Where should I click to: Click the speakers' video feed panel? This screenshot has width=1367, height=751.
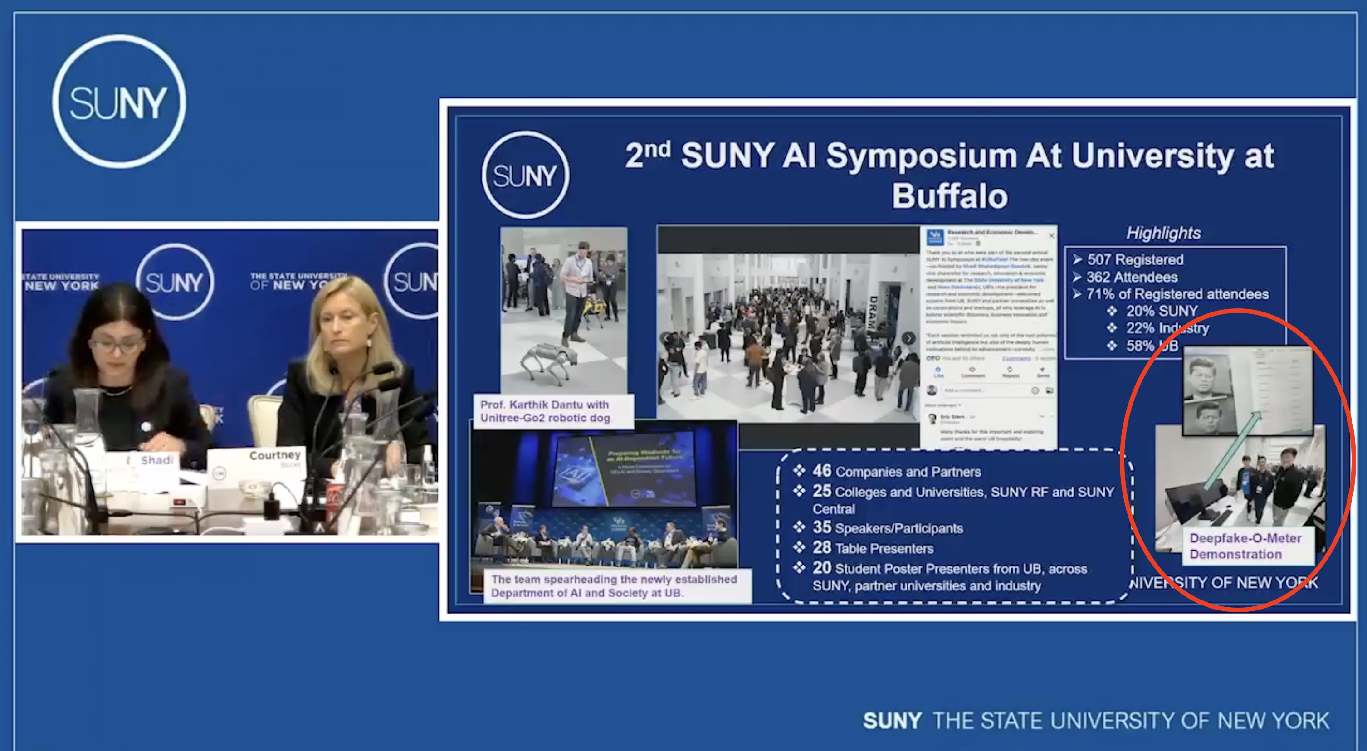point(229,382)
